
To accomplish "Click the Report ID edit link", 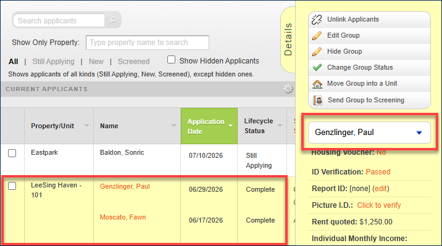I will (381, 188).
